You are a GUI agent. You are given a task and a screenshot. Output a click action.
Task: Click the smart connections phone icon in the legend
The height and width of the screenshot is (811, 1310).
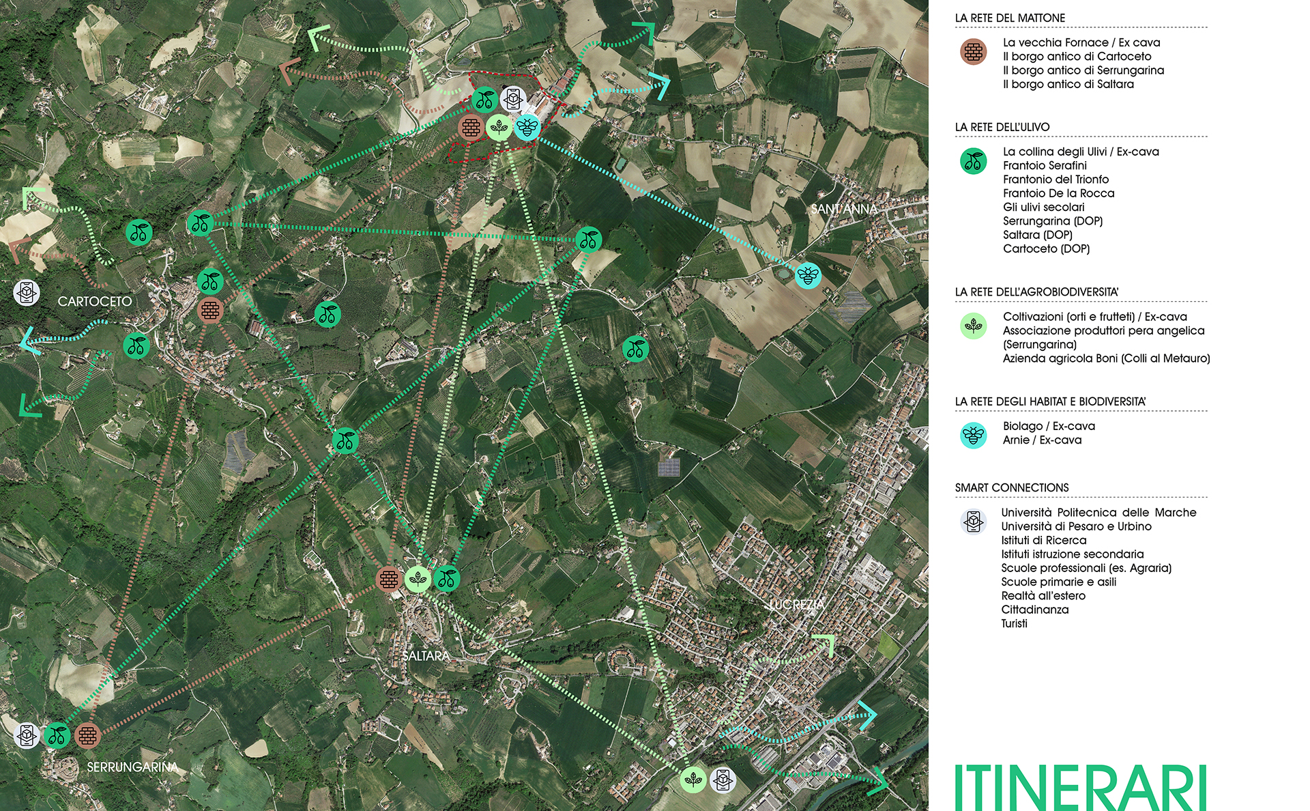point(974,521)
